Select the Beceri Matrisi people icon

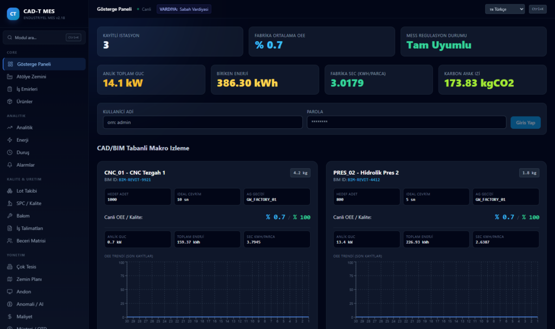[x=10, y=241]
